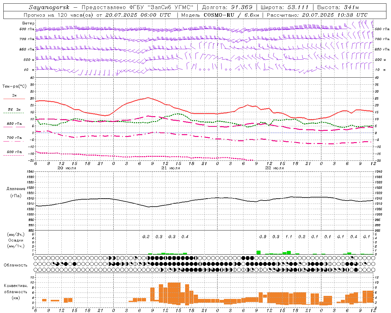Click the 21 июля date label
Viewport: 391px width, 313px height.
[x=171, y=168]
